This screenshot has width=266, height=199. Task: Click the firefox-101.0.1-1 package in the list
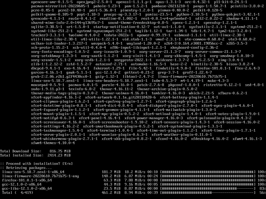[x=213, y=68]
